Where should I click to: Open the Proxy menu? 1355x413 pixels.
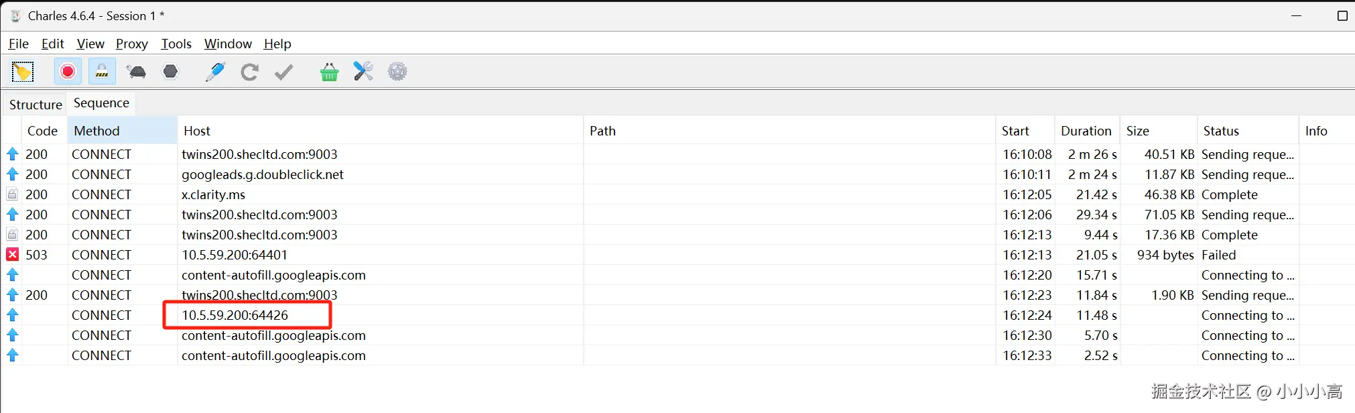[x=131, y=44]
